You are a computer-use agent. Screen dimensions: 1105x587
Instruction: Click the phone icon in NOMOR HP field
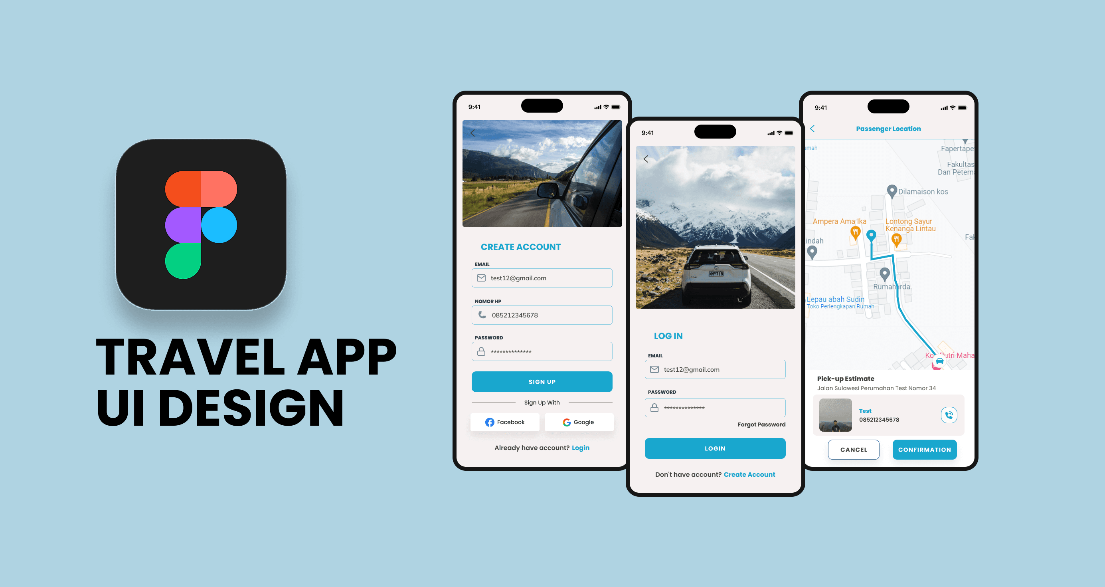tap(482, 314)
